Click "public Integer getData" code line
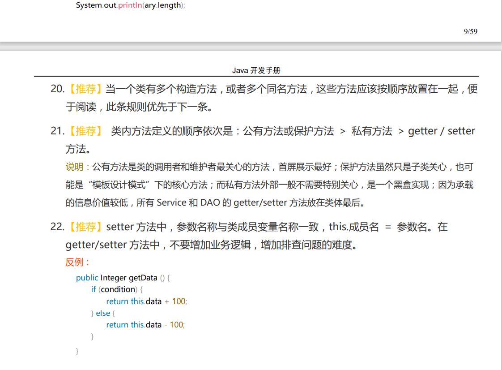 point(123,278)
